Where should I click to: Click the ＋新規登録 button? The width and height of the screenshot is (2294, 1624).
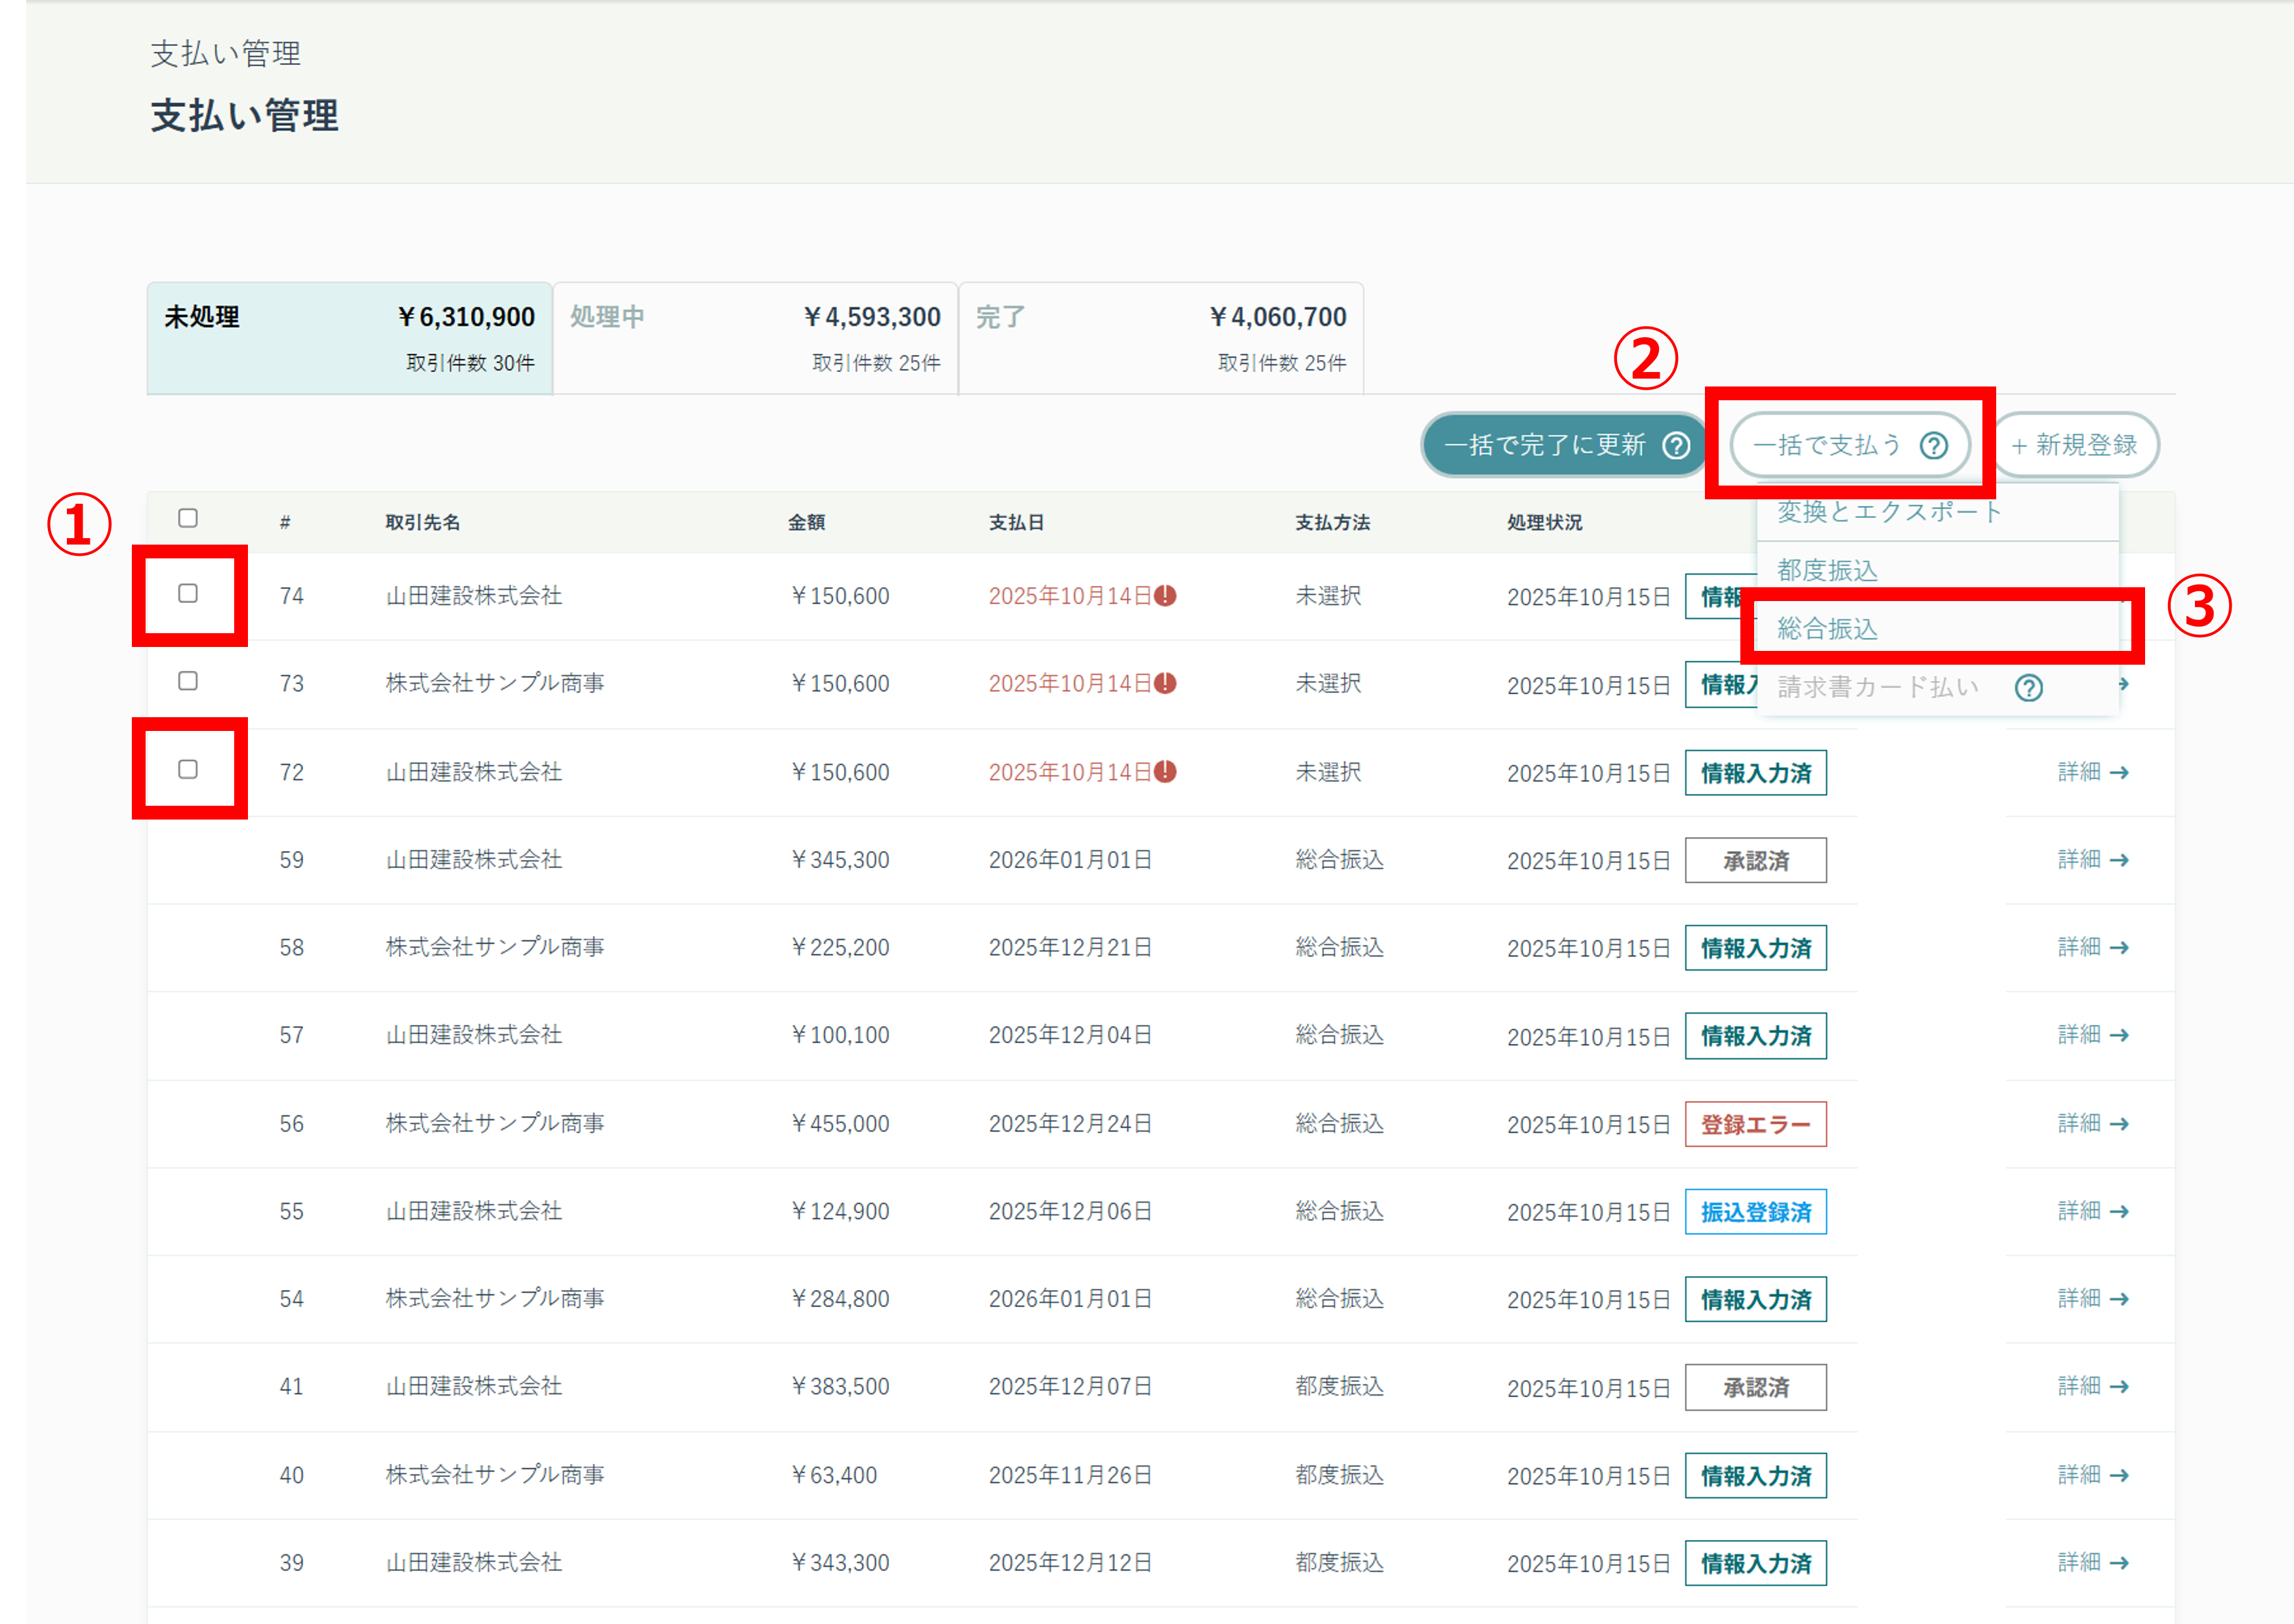(2076, 445)
